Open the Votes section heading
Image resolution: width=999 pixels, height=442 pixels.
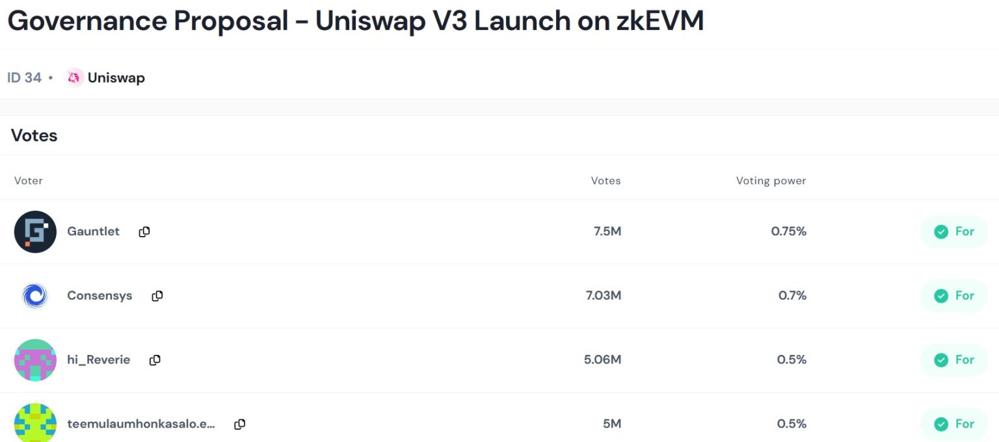(33, 135)
